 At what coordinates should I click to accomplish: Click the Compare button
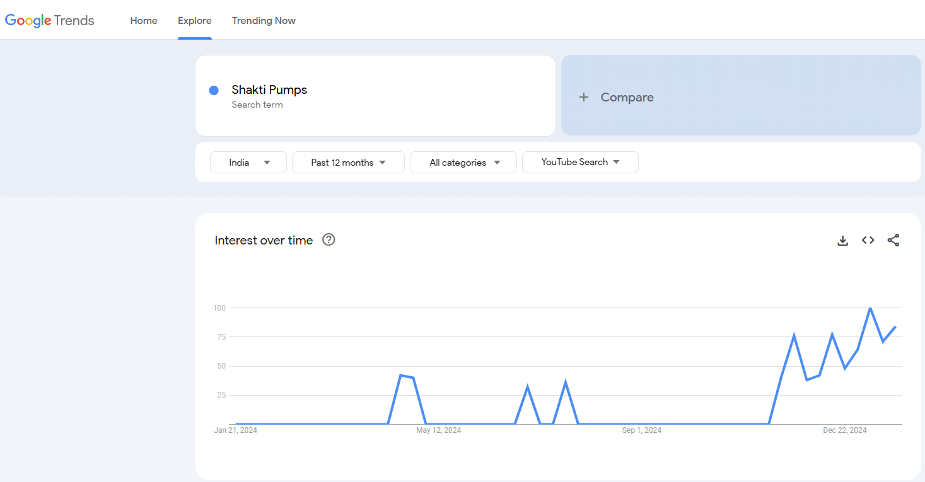(x=741, y=95)
